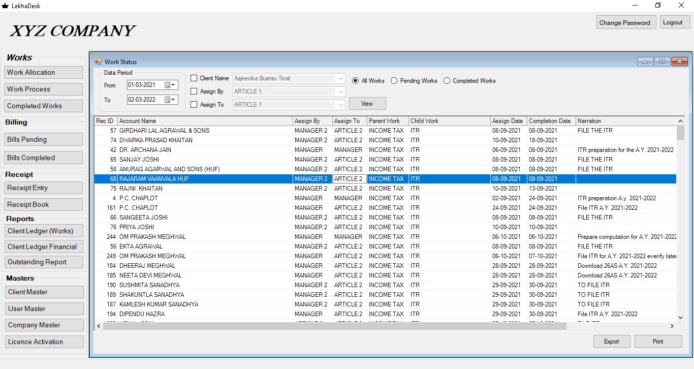Viewport: 694px width, 369px height.
Task: Select the Pending Works radio button
Action: [394, 81]
